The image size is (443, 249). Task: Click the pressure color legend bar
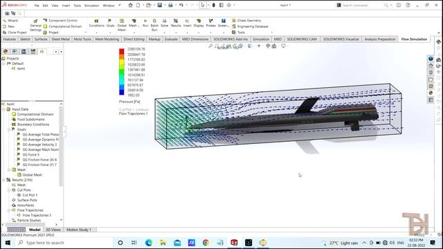point(122,72)
